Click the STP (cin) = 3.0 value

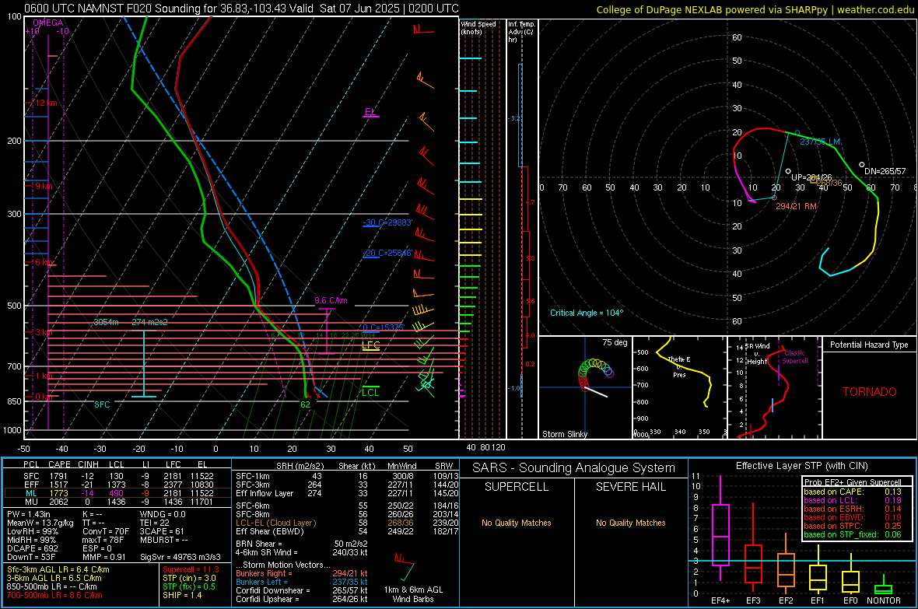(189, 578)
